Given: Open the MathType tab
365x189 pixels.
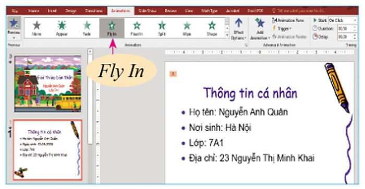Looking at the screenshot, I should click(209, 11).
